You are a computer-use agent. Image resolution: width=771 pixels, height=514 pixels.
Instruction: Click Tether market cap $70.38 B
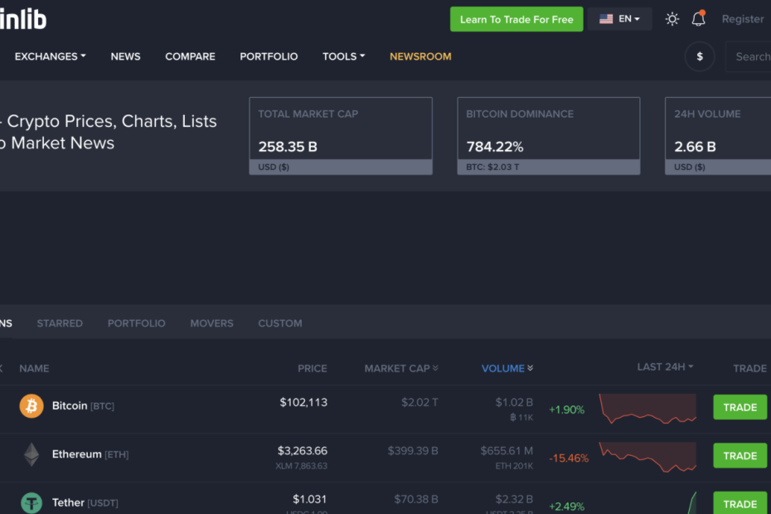[x=416, y=499]
